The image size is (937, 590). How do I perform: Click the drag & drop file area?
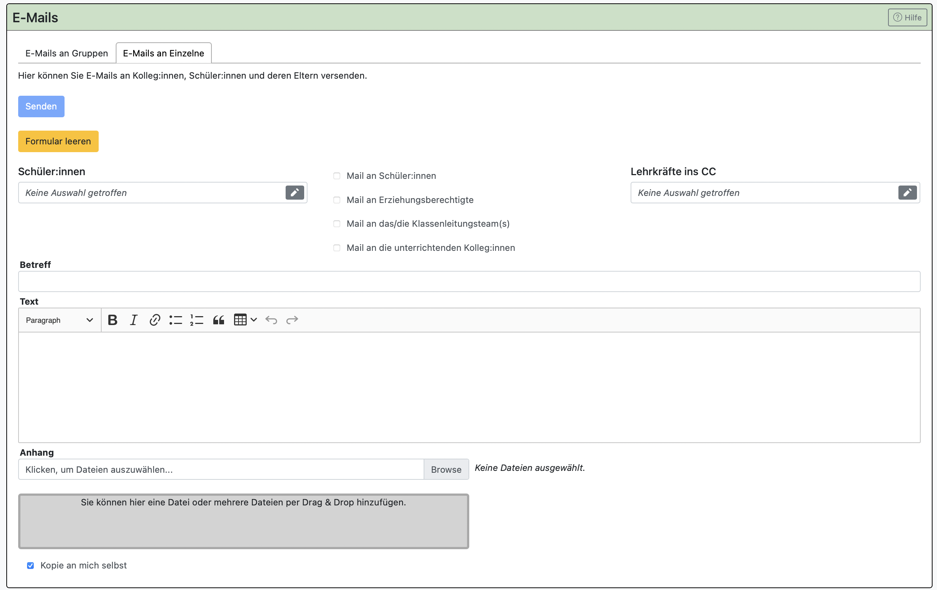coord(243,521)
